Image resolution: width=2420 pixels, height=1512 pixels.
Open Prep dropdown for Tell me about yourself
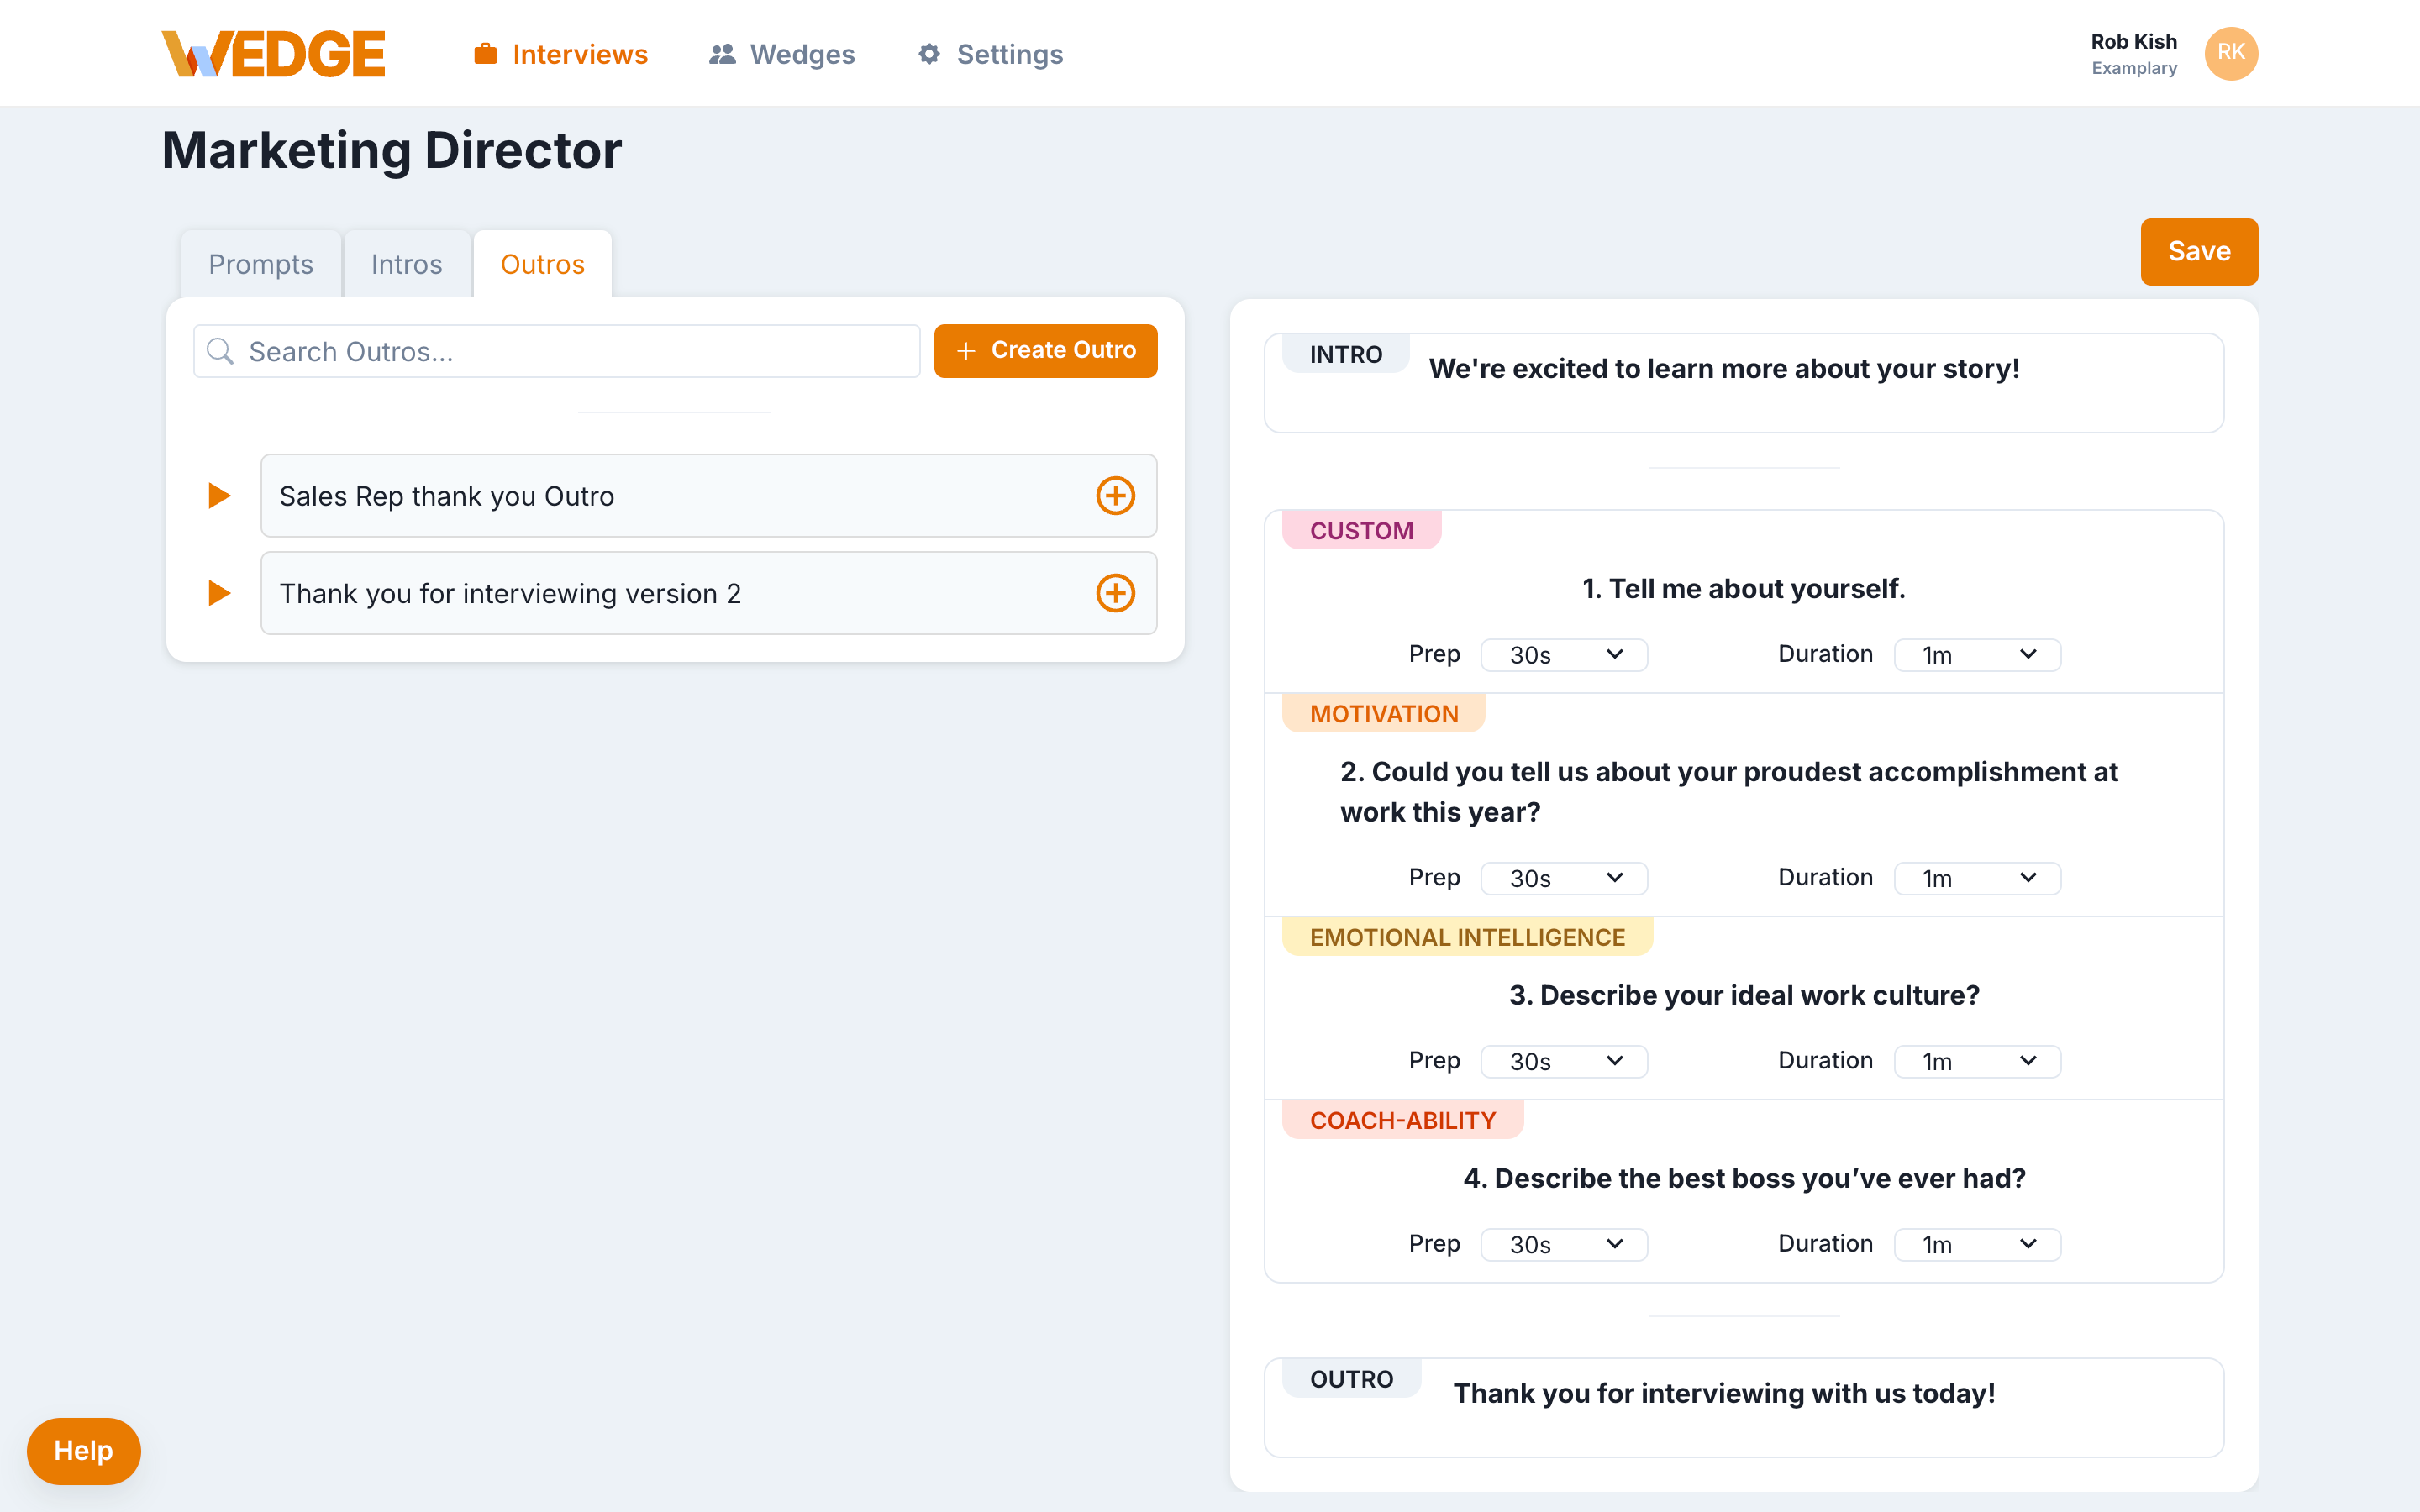[x=1564, y=655]
